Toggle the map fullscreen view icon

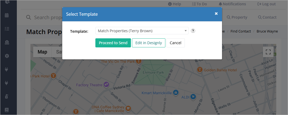[268, 52]
